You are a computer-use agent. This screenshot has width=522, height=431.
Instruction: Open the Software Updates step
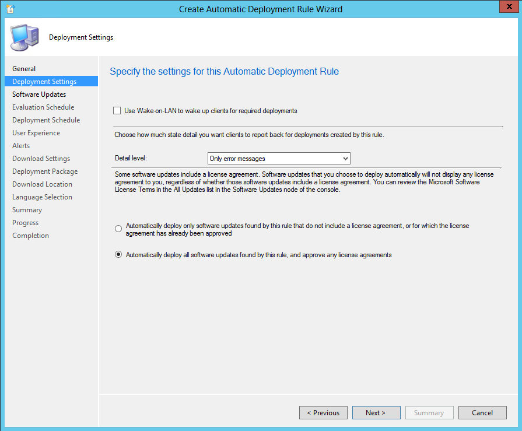point(39,94)
